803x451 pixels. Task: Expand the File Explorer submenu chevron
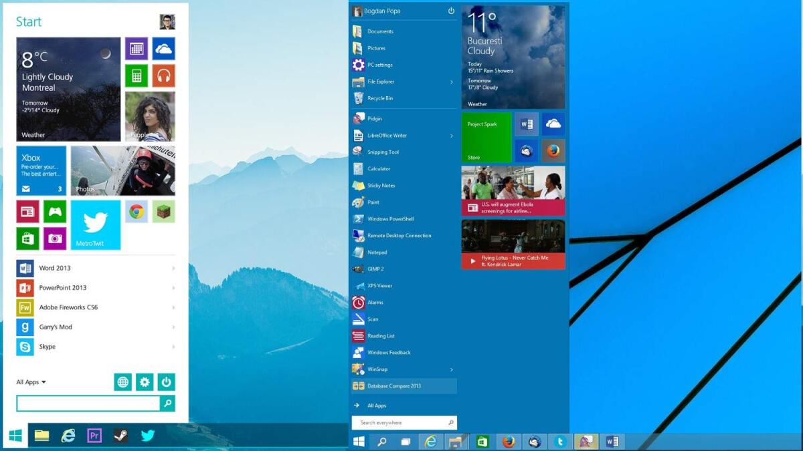click(x=452, y=82)
